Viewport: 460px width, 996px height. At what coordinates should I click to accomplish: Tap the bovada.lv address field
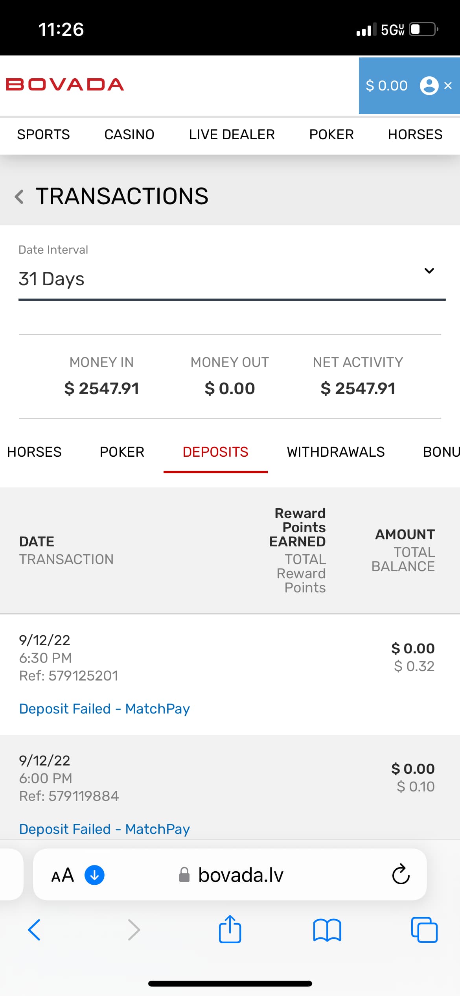tap(240, 875)
